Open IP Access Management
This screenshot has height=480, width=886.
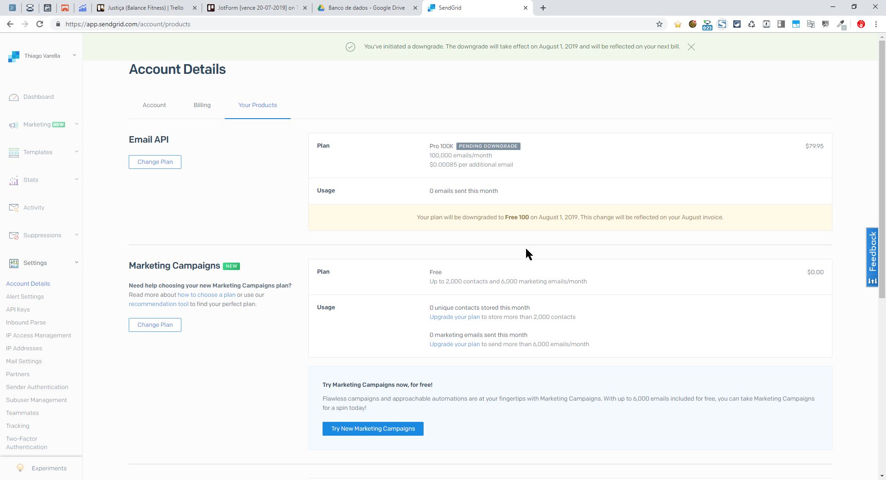pyautogui.click(x=38, y=336)
